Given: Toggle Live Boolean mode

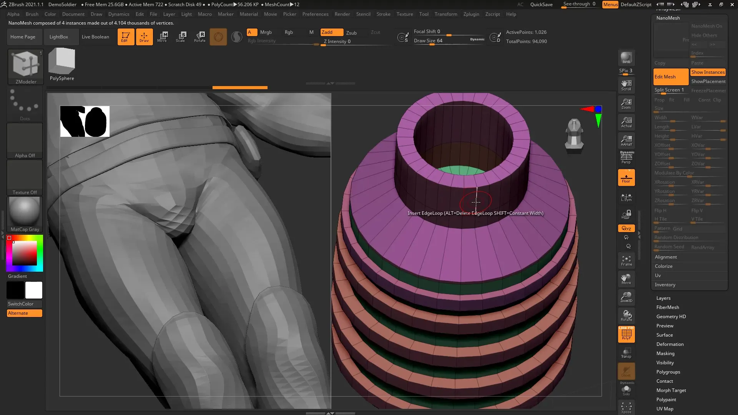Looking at the screenshot, I should (x=95, y=37).
